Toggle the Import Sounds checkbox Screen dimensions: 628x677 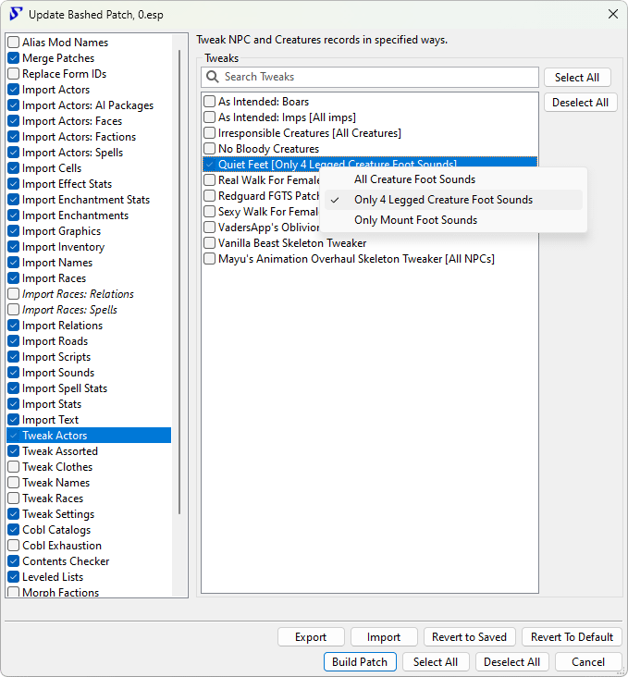pos(14,372)
